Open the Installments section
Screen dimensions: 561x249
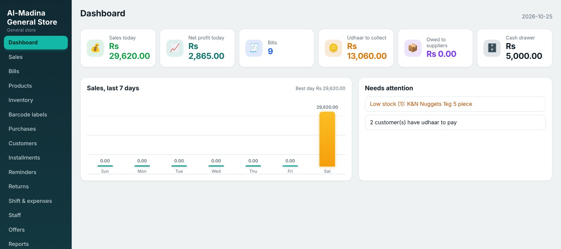click(36, 158)
